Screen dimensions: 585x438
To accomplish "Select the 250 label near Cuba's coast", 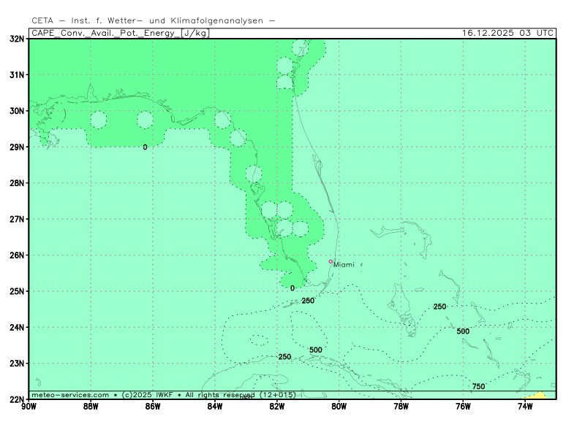I will coord(284,357).
